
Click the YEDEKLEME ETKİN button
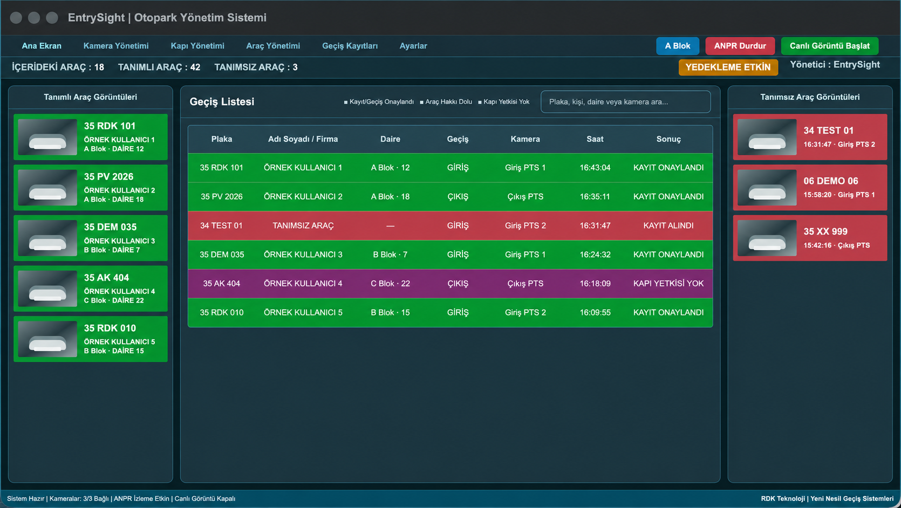(728, 67)
